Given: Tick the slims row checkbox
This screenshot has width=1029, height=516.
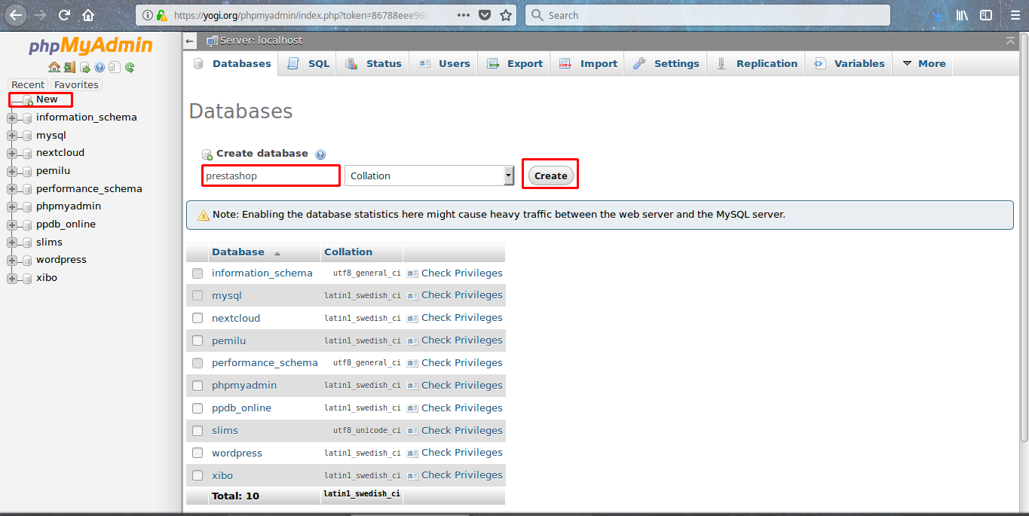Looking at the screenshot, I should pyautogui.click(x=198, y=431).
